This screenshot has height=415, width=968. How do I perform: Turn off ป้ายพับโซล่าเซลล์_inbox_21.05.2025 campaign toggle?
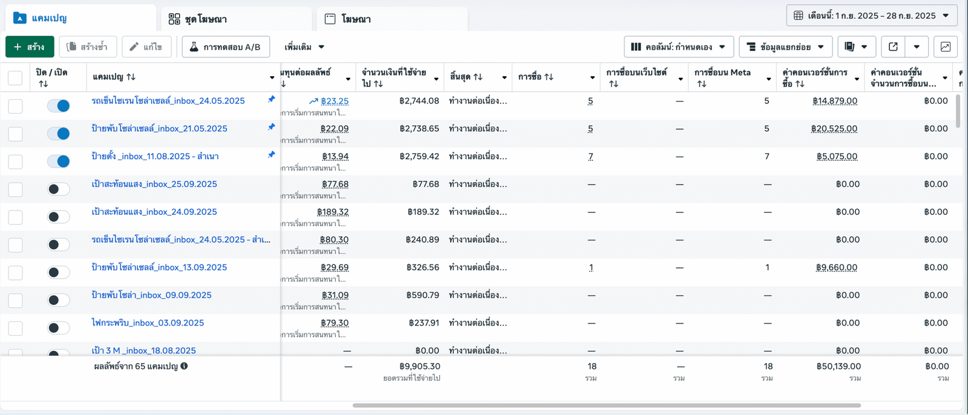click(x=59, y=134)
